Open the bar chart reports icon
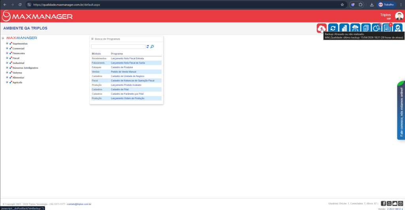This screenshot has width=405, height=210. click(344, 28)
